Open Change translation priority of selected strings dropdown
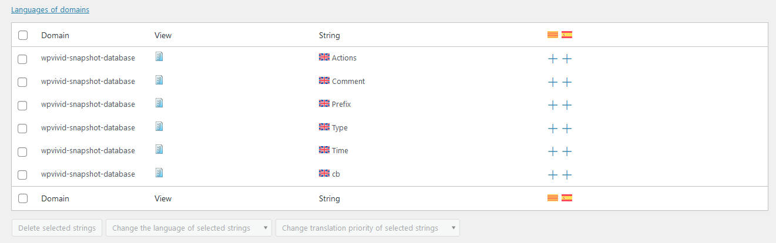Image resolution: width=776 pixels, height=243 pixels. 368,228
